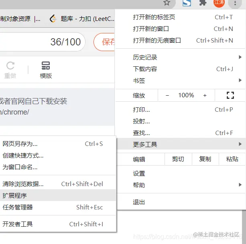Click the 100% zoom value
Image resolution: width=246 pixels, height=244 pixels.
point(186,95)
